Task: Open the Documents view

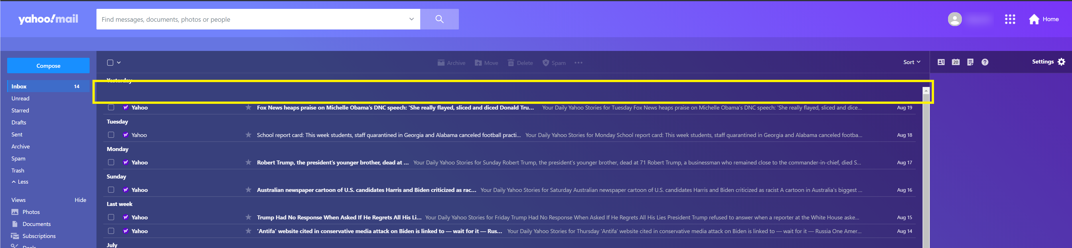Action: [31, 224]
